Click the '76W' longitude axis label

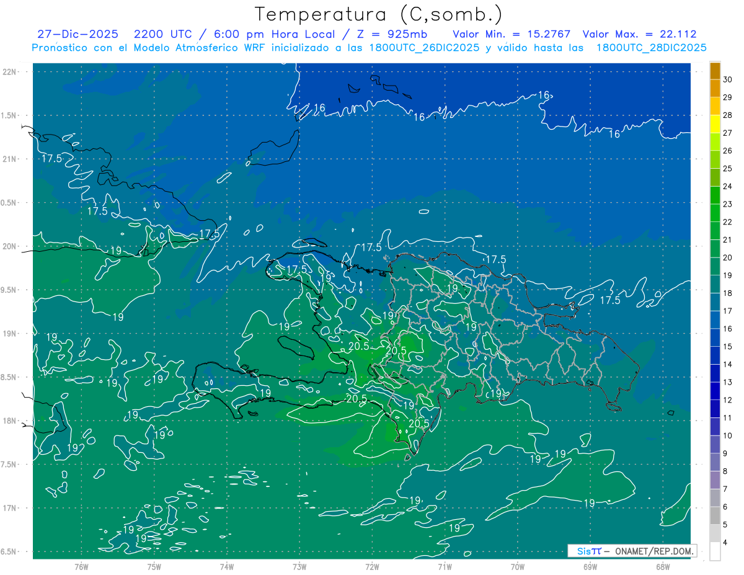[x=81, y=566]
